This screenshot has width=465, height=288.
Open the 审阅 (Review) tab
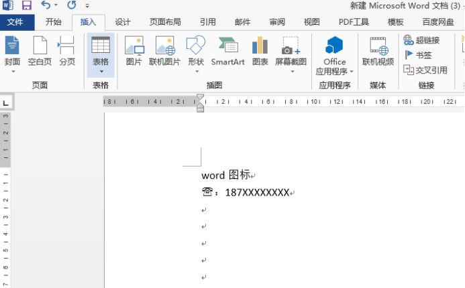pos(277,22)
